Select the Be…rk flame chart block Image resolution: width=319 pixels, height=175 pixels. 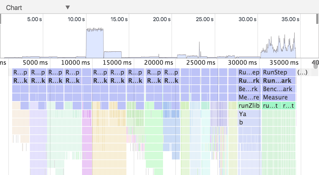pyautogui.click(x=249, y=89)
